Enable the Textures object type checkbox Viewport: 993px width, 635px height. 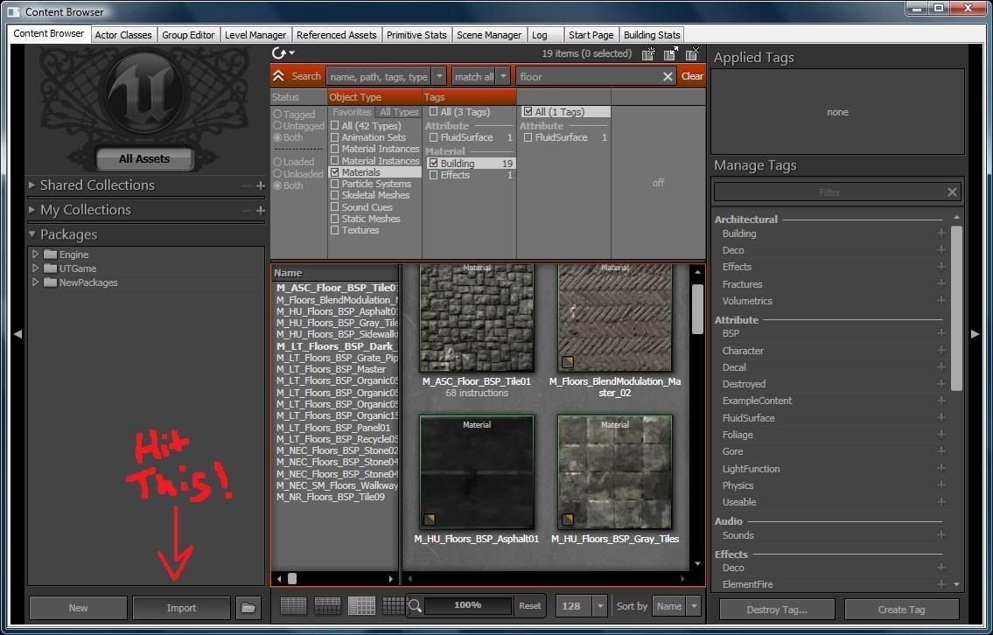click(x=335, y=230)
